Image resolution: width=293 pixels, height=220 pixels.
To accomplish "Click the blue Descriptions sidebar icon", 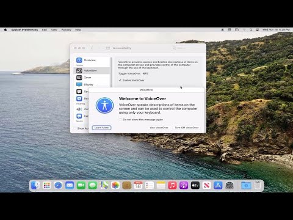I will [79, 98].
